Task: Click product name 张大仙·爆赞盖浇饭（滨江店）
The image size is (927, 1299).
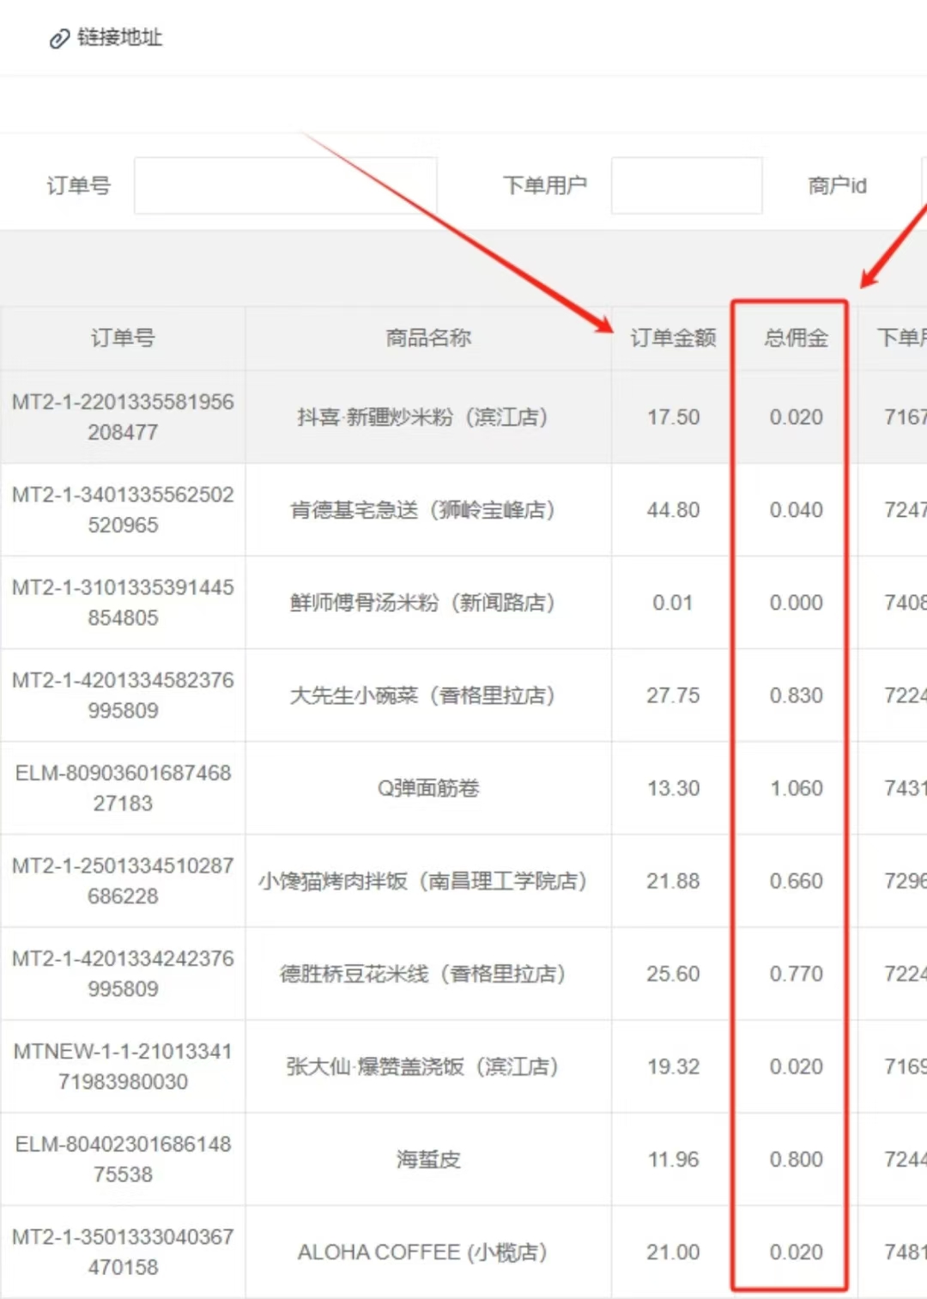Action: coord(422,1066)
